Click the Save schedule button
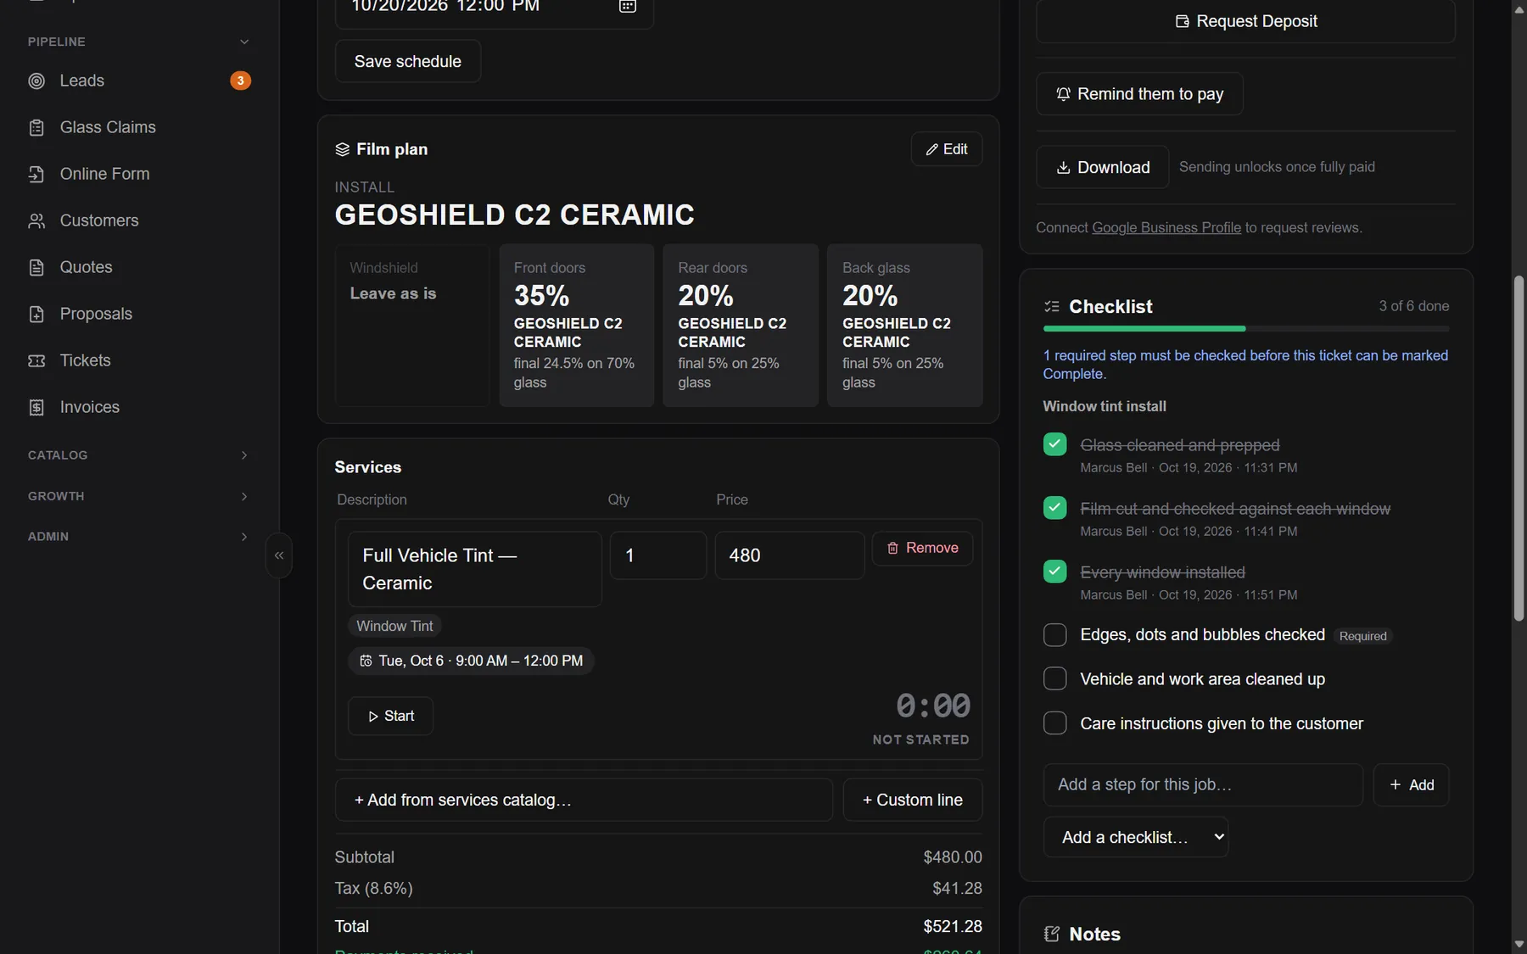The height and width of the screenshot is (954, 1527). [x=408, y=61]
